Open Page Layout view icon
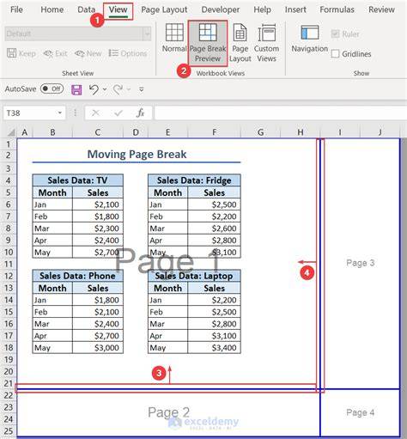This screenshot has height=439, width=407. pyautogui.click(x=240, y=43)
